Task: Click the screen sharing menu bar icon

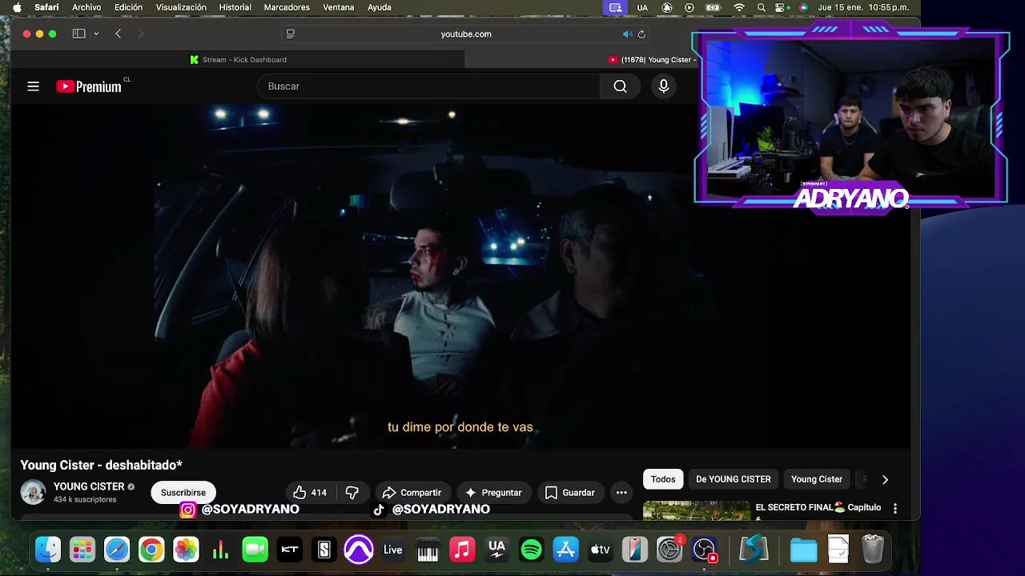Action: point(615,7)
